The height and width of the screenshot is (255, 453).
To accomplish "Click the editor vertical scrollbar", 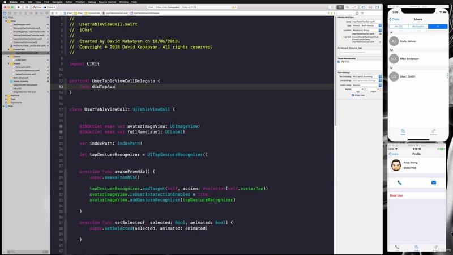I will [335, 71].
